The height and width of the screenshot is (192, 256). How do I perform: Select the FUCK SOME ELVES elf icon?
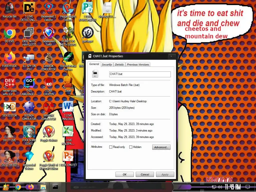tap(29, 135)
